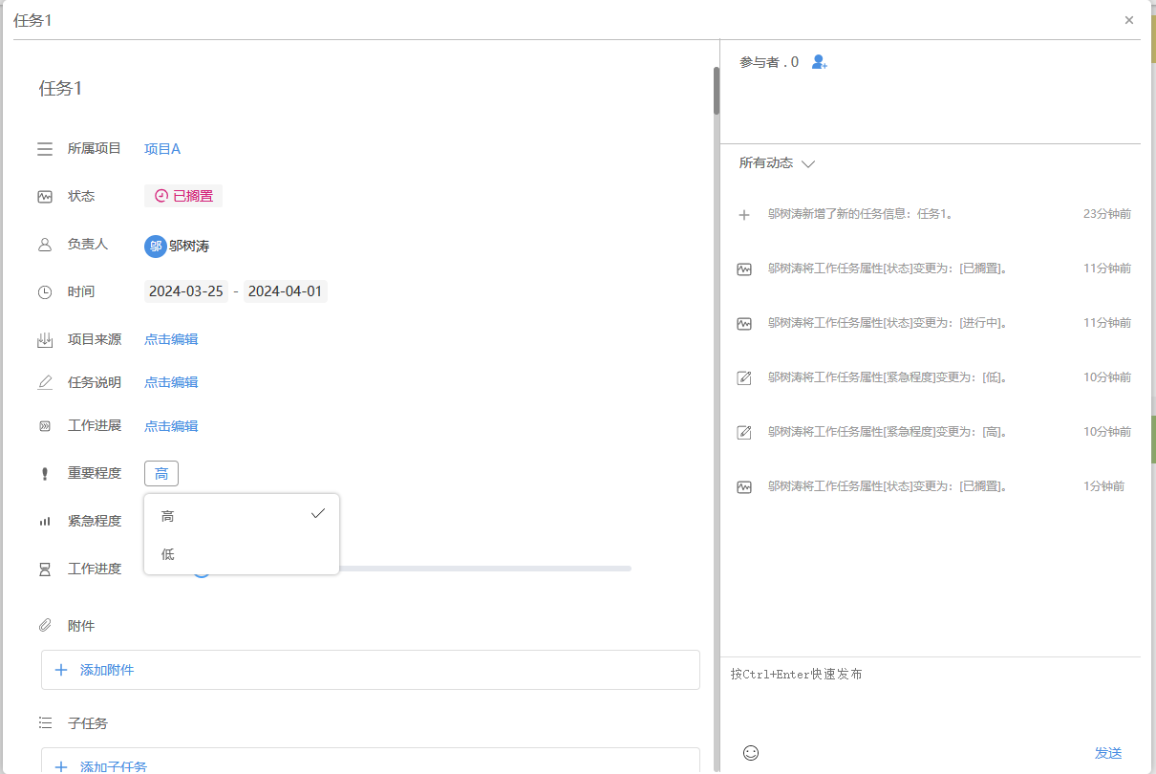The image size is (1156, 774).
Task: Click 发送 to post the comment
Action: (1107, 753)
